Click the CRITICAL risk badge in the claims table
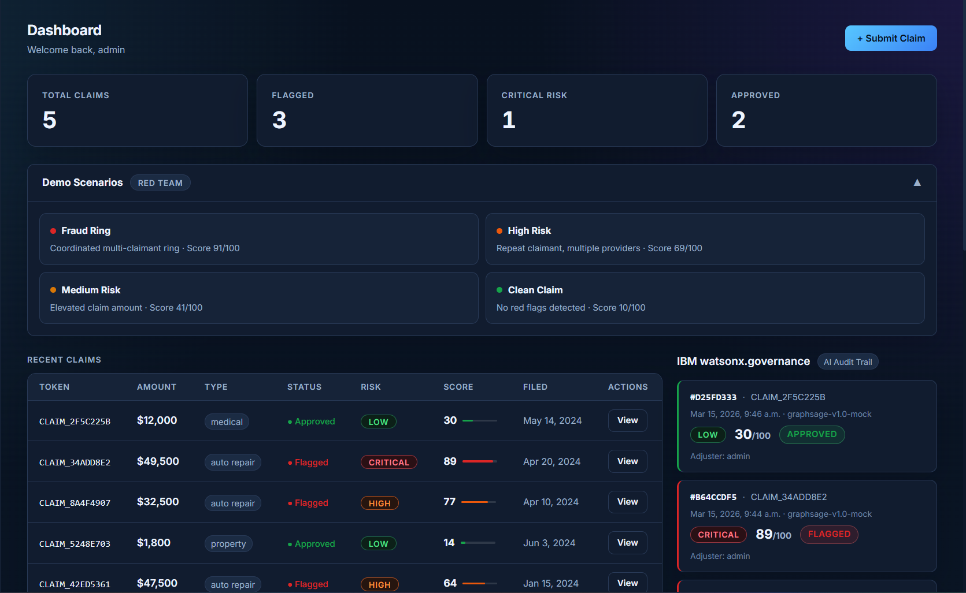Viewport: 966px width, 593px height. click(389, 463)
